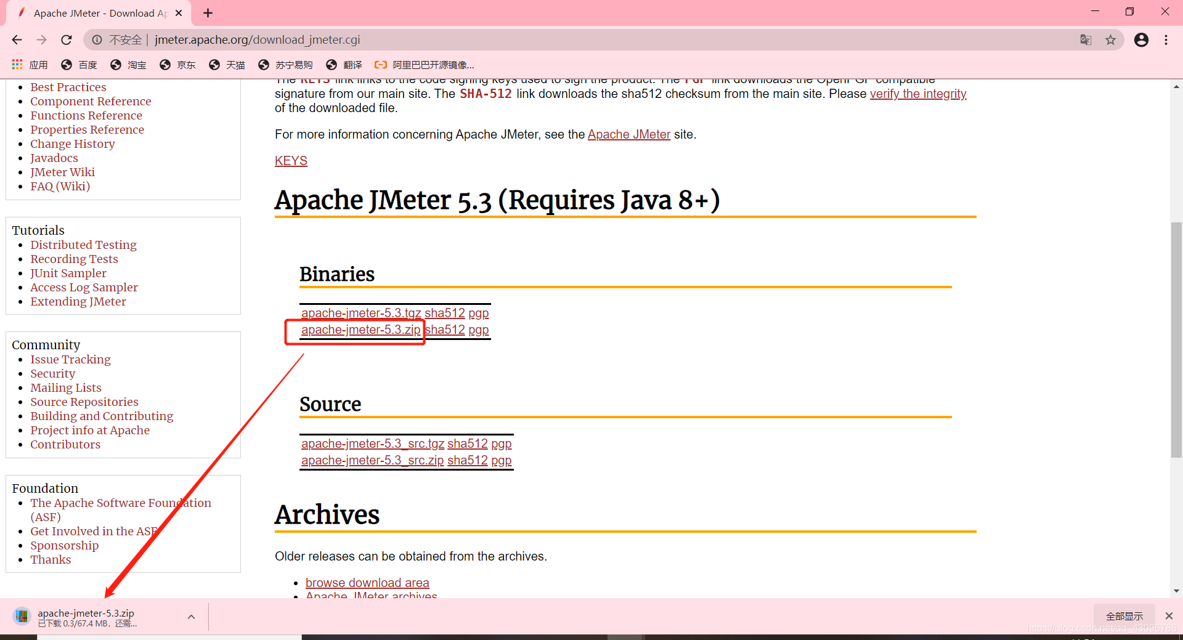Download apache-jmeter-5.3.tgz binary

coord(361,313)
